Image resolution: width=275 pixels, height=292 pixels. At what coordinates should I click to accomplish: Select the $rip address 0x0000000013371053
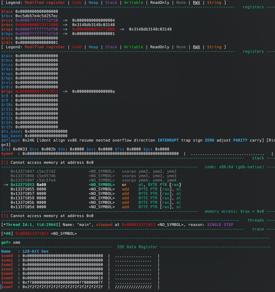[36, 92]
